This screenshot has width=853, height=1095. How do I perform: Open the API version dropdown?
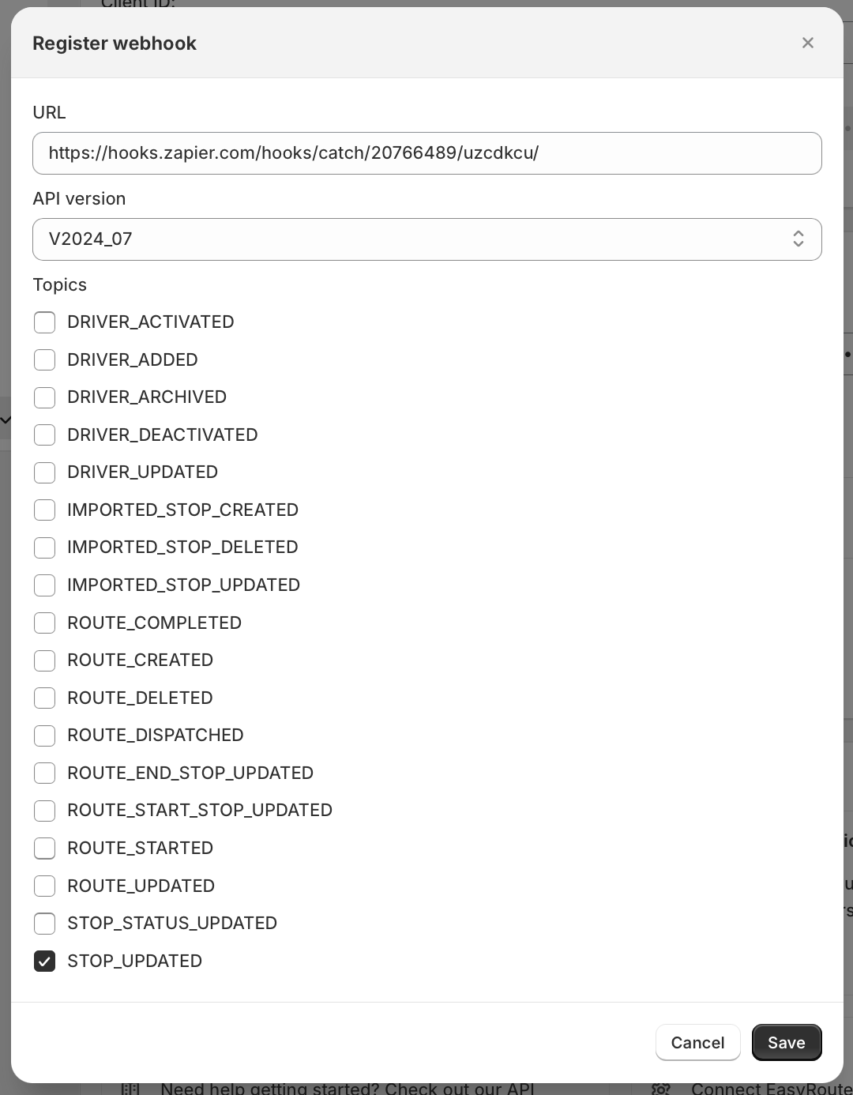coord(426,239)
